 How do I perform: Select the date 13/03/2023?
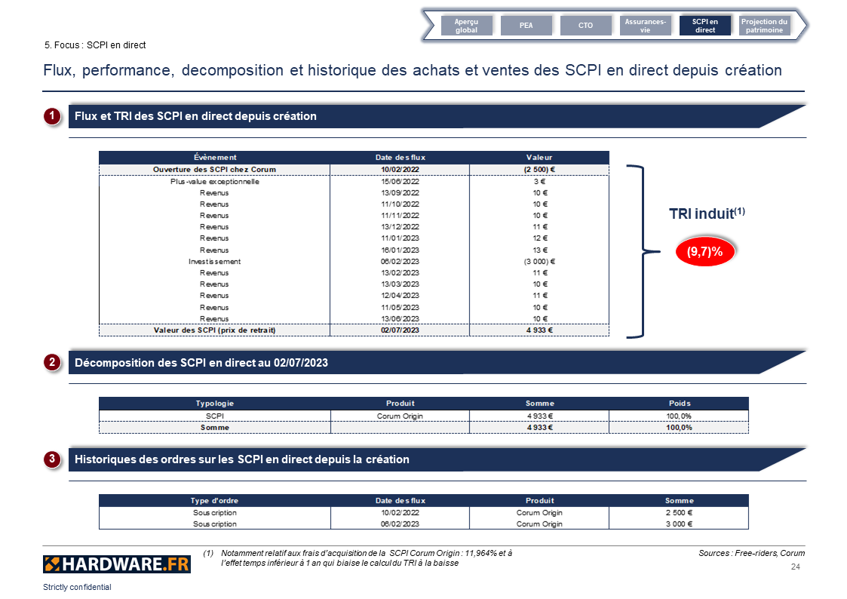tap(400, 284)
